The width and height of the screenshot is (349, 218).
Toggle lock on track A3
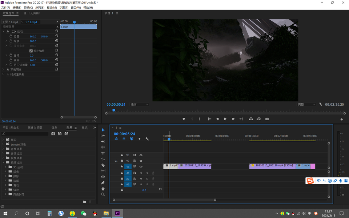click(x=122, y=184)
